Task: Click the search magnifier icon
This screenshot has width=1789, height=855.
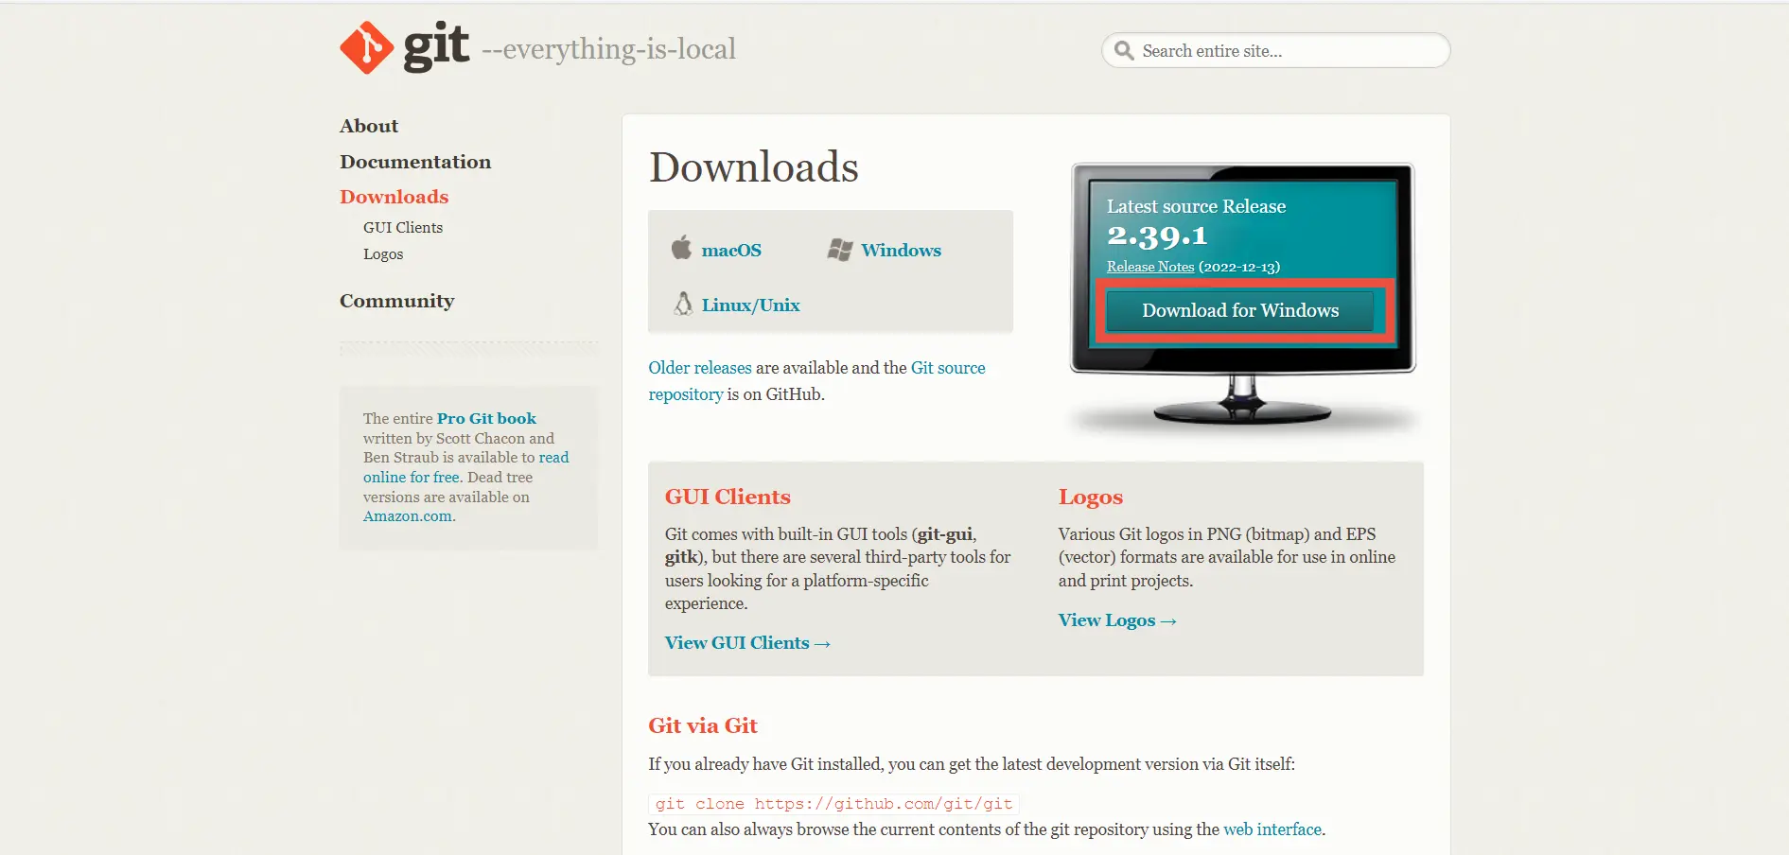Action: (1124, 50)
